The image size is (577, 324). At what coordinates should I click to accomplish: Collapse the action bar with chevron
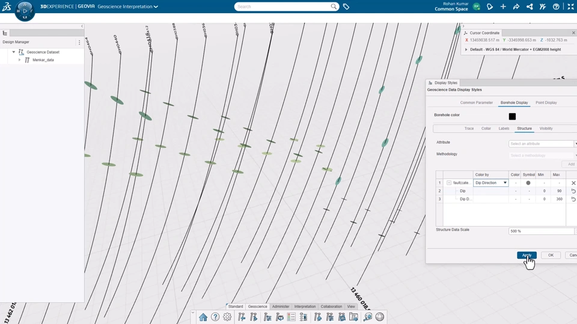(x=193, y=313)
